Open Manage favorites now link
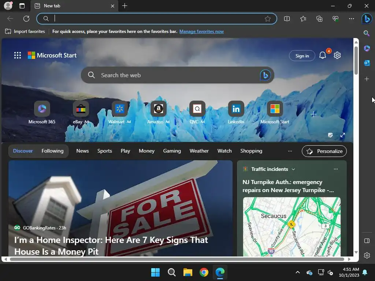 pos(201,31)
